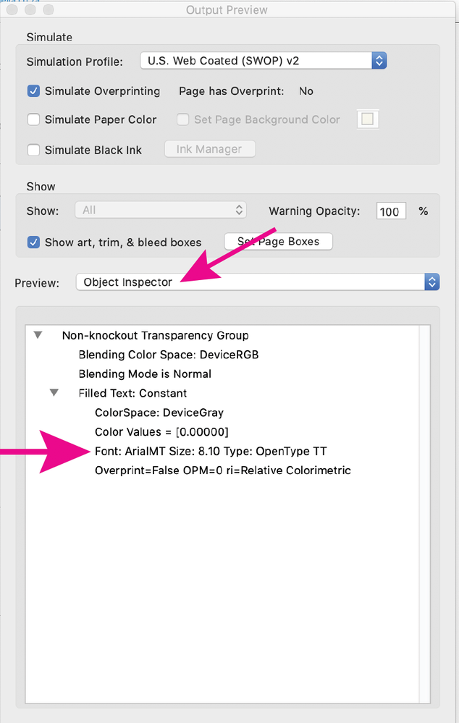Select the Color Values row
The height and width of the screenshot is (723, 459).
[x=161, y=432]
